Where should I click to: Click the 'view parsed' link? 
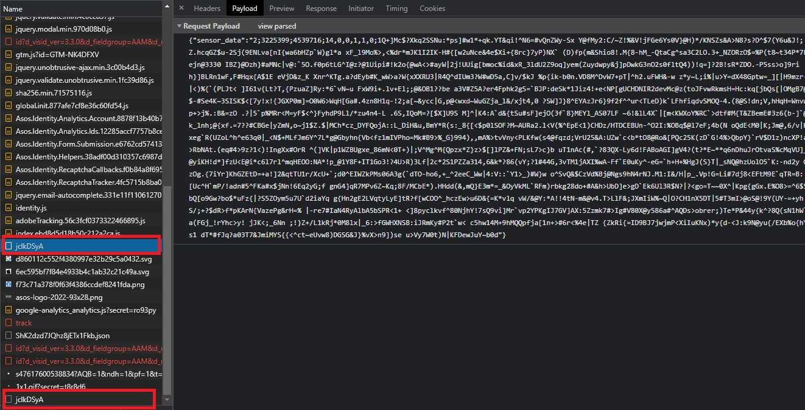[x=277, y=26]
